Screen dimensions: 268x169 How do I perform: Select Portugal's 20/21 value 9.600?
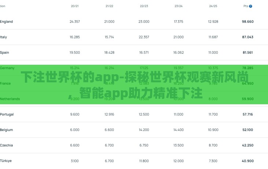point(75,114)
